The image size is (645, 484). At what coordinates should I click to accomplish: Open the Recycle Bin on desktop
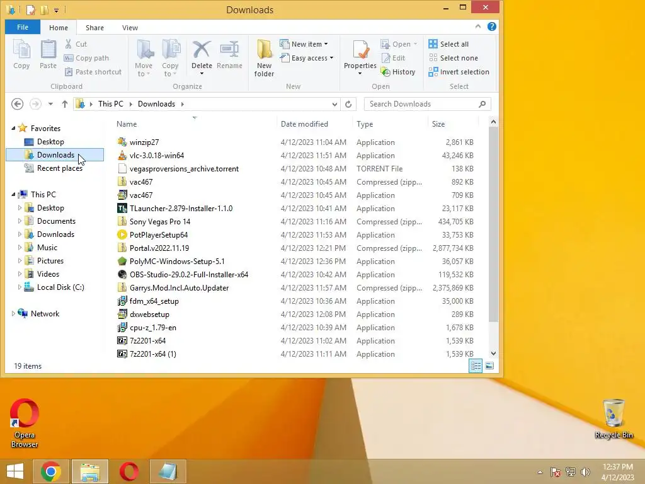coord(614,418)
